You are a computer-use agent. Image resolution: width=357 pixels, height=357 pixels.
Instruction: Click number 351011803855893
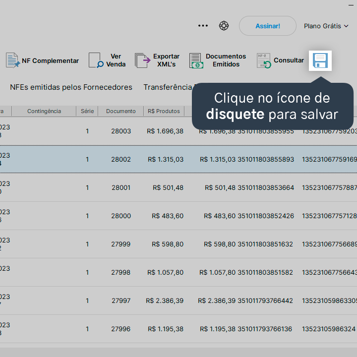266,159
